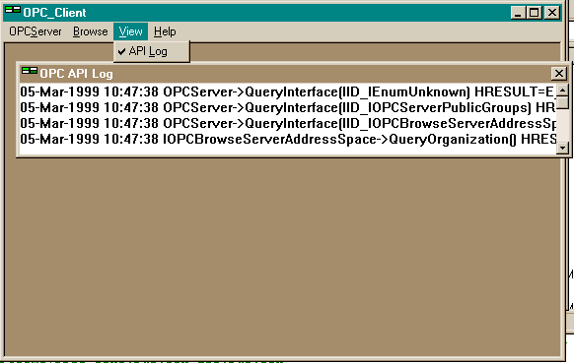Image resolution: width=574 pixels, height=364 pixels.
Task: Maximize the OPC_Client window
Action: point(534,13)
